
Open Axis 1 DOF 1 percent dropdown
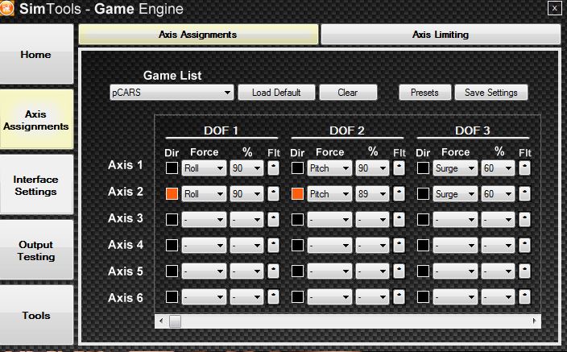pyautogui.click(x=246, y=168)
